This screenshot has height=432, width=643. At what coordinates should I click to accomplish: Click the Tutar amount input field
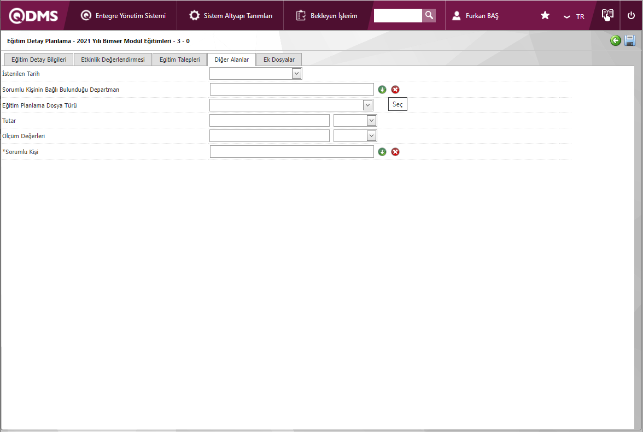(x=270, y=120)
